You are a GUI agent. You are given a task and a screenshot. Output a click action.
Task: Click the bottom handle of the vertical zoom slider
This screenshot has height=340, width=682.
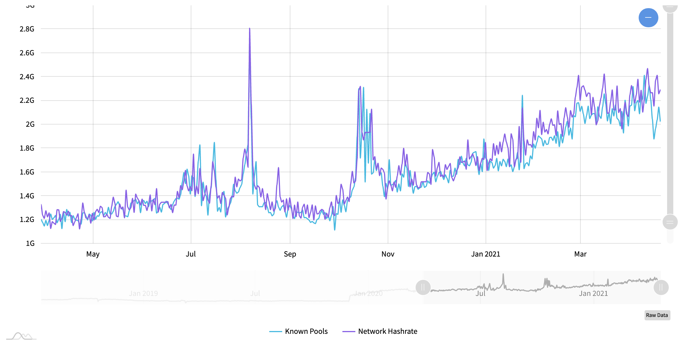670,222
